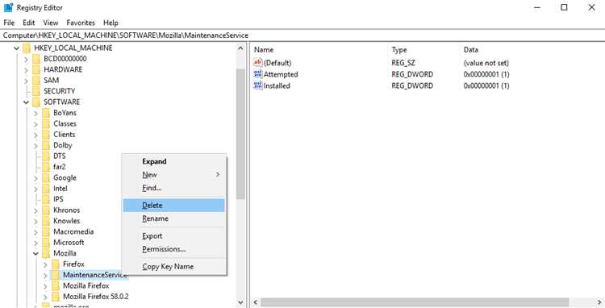Image resolution: width=605 pixels, height=308 pixels.
Task: Select the Knowles key in tree
Action: coord(67,221)
